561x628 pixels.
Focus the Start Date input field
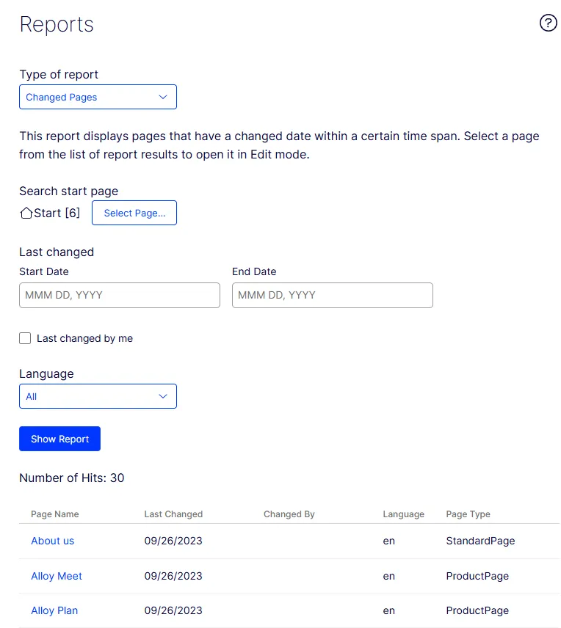pyautogui.click(x=120, y=295)
